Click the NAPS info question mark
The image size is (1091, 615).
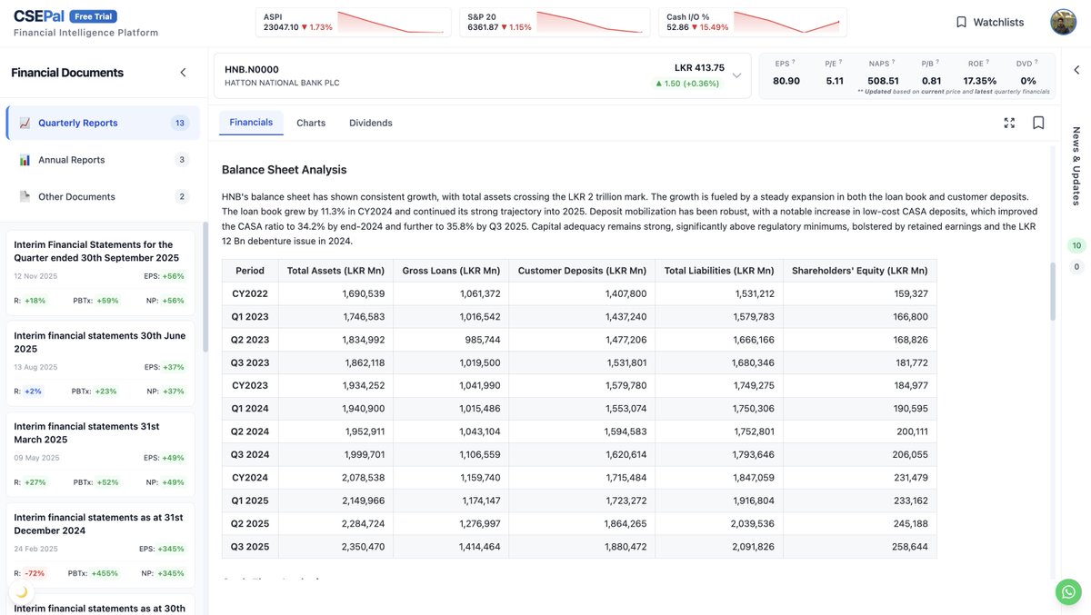[x=895, y=62]
